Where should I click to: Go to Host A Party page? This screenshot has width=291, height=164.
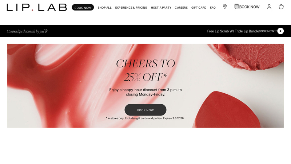[x=161, y=8]
